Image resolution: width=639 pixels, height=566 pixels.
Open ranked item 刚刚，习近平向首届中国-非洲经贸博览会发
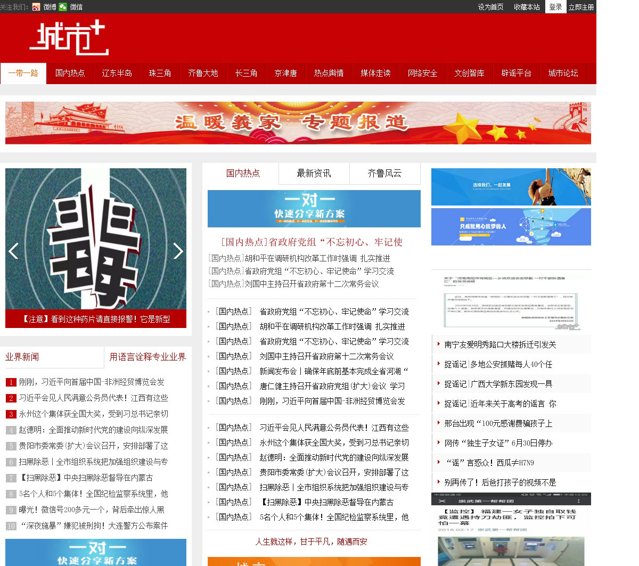(92, 382)
